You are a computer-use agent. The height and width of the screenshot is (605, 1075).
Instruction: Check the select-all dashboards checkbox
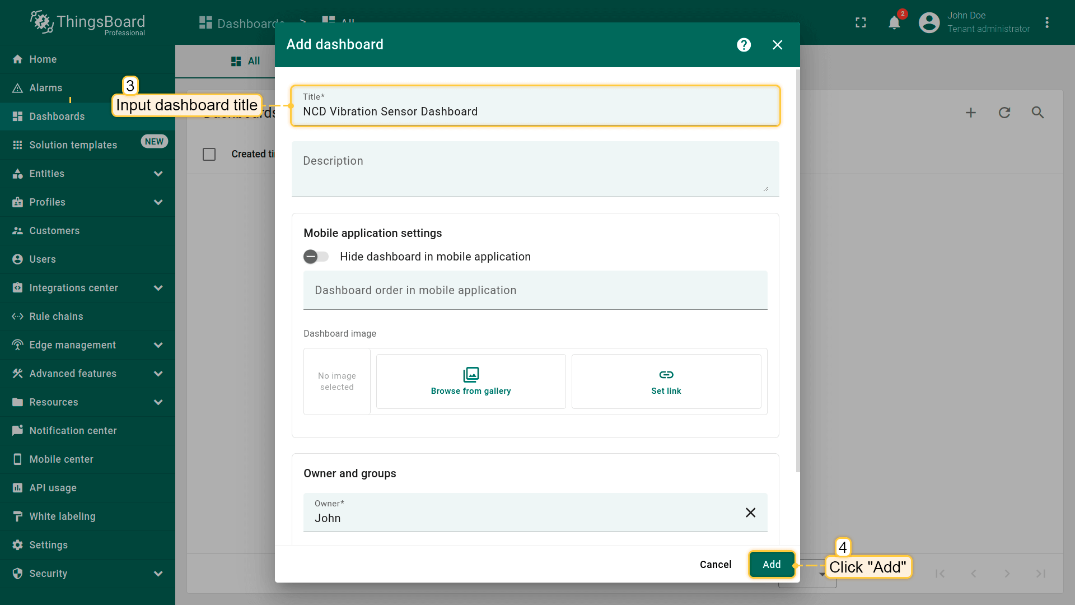pos(209,154)
